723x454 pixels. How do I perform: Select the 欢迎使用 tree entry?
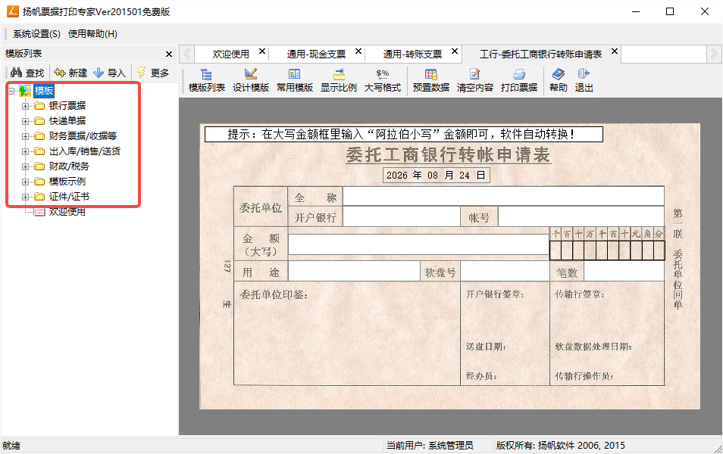click(67, 212)
